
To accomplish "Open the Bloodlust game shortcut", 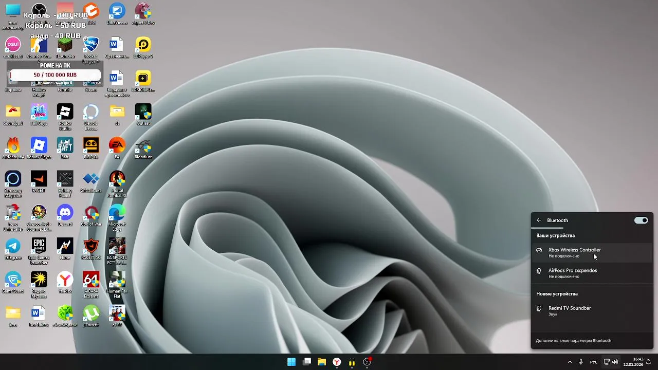I will (x=143, y=148).
